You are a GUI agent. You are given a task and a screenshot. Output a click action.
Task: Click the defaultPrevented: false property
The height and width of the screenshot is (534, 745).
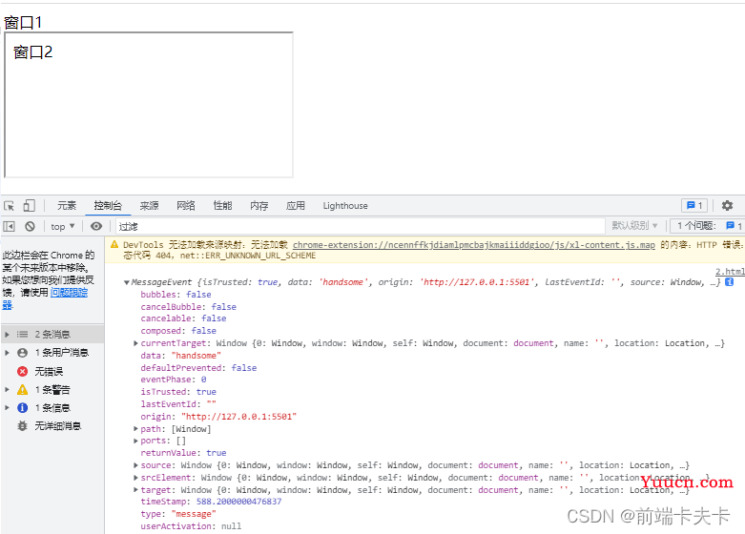coord(198,367)
